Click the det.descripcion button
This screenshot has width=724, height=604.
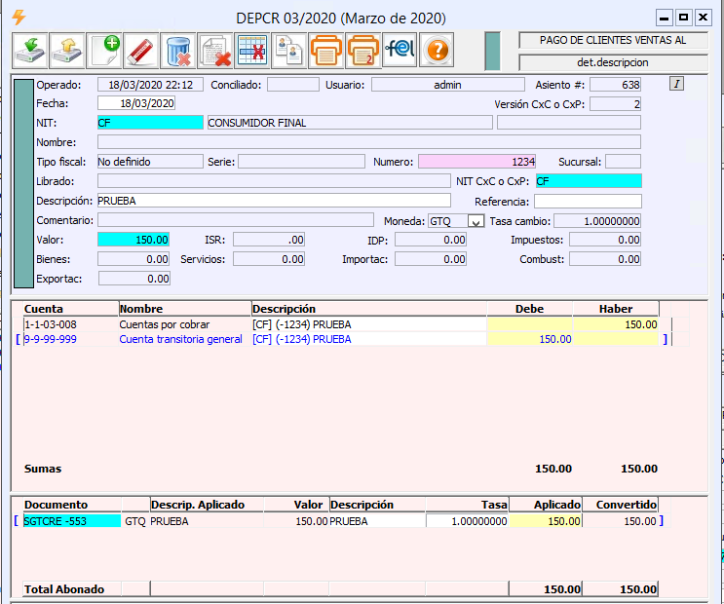click(x=613, y=62)
